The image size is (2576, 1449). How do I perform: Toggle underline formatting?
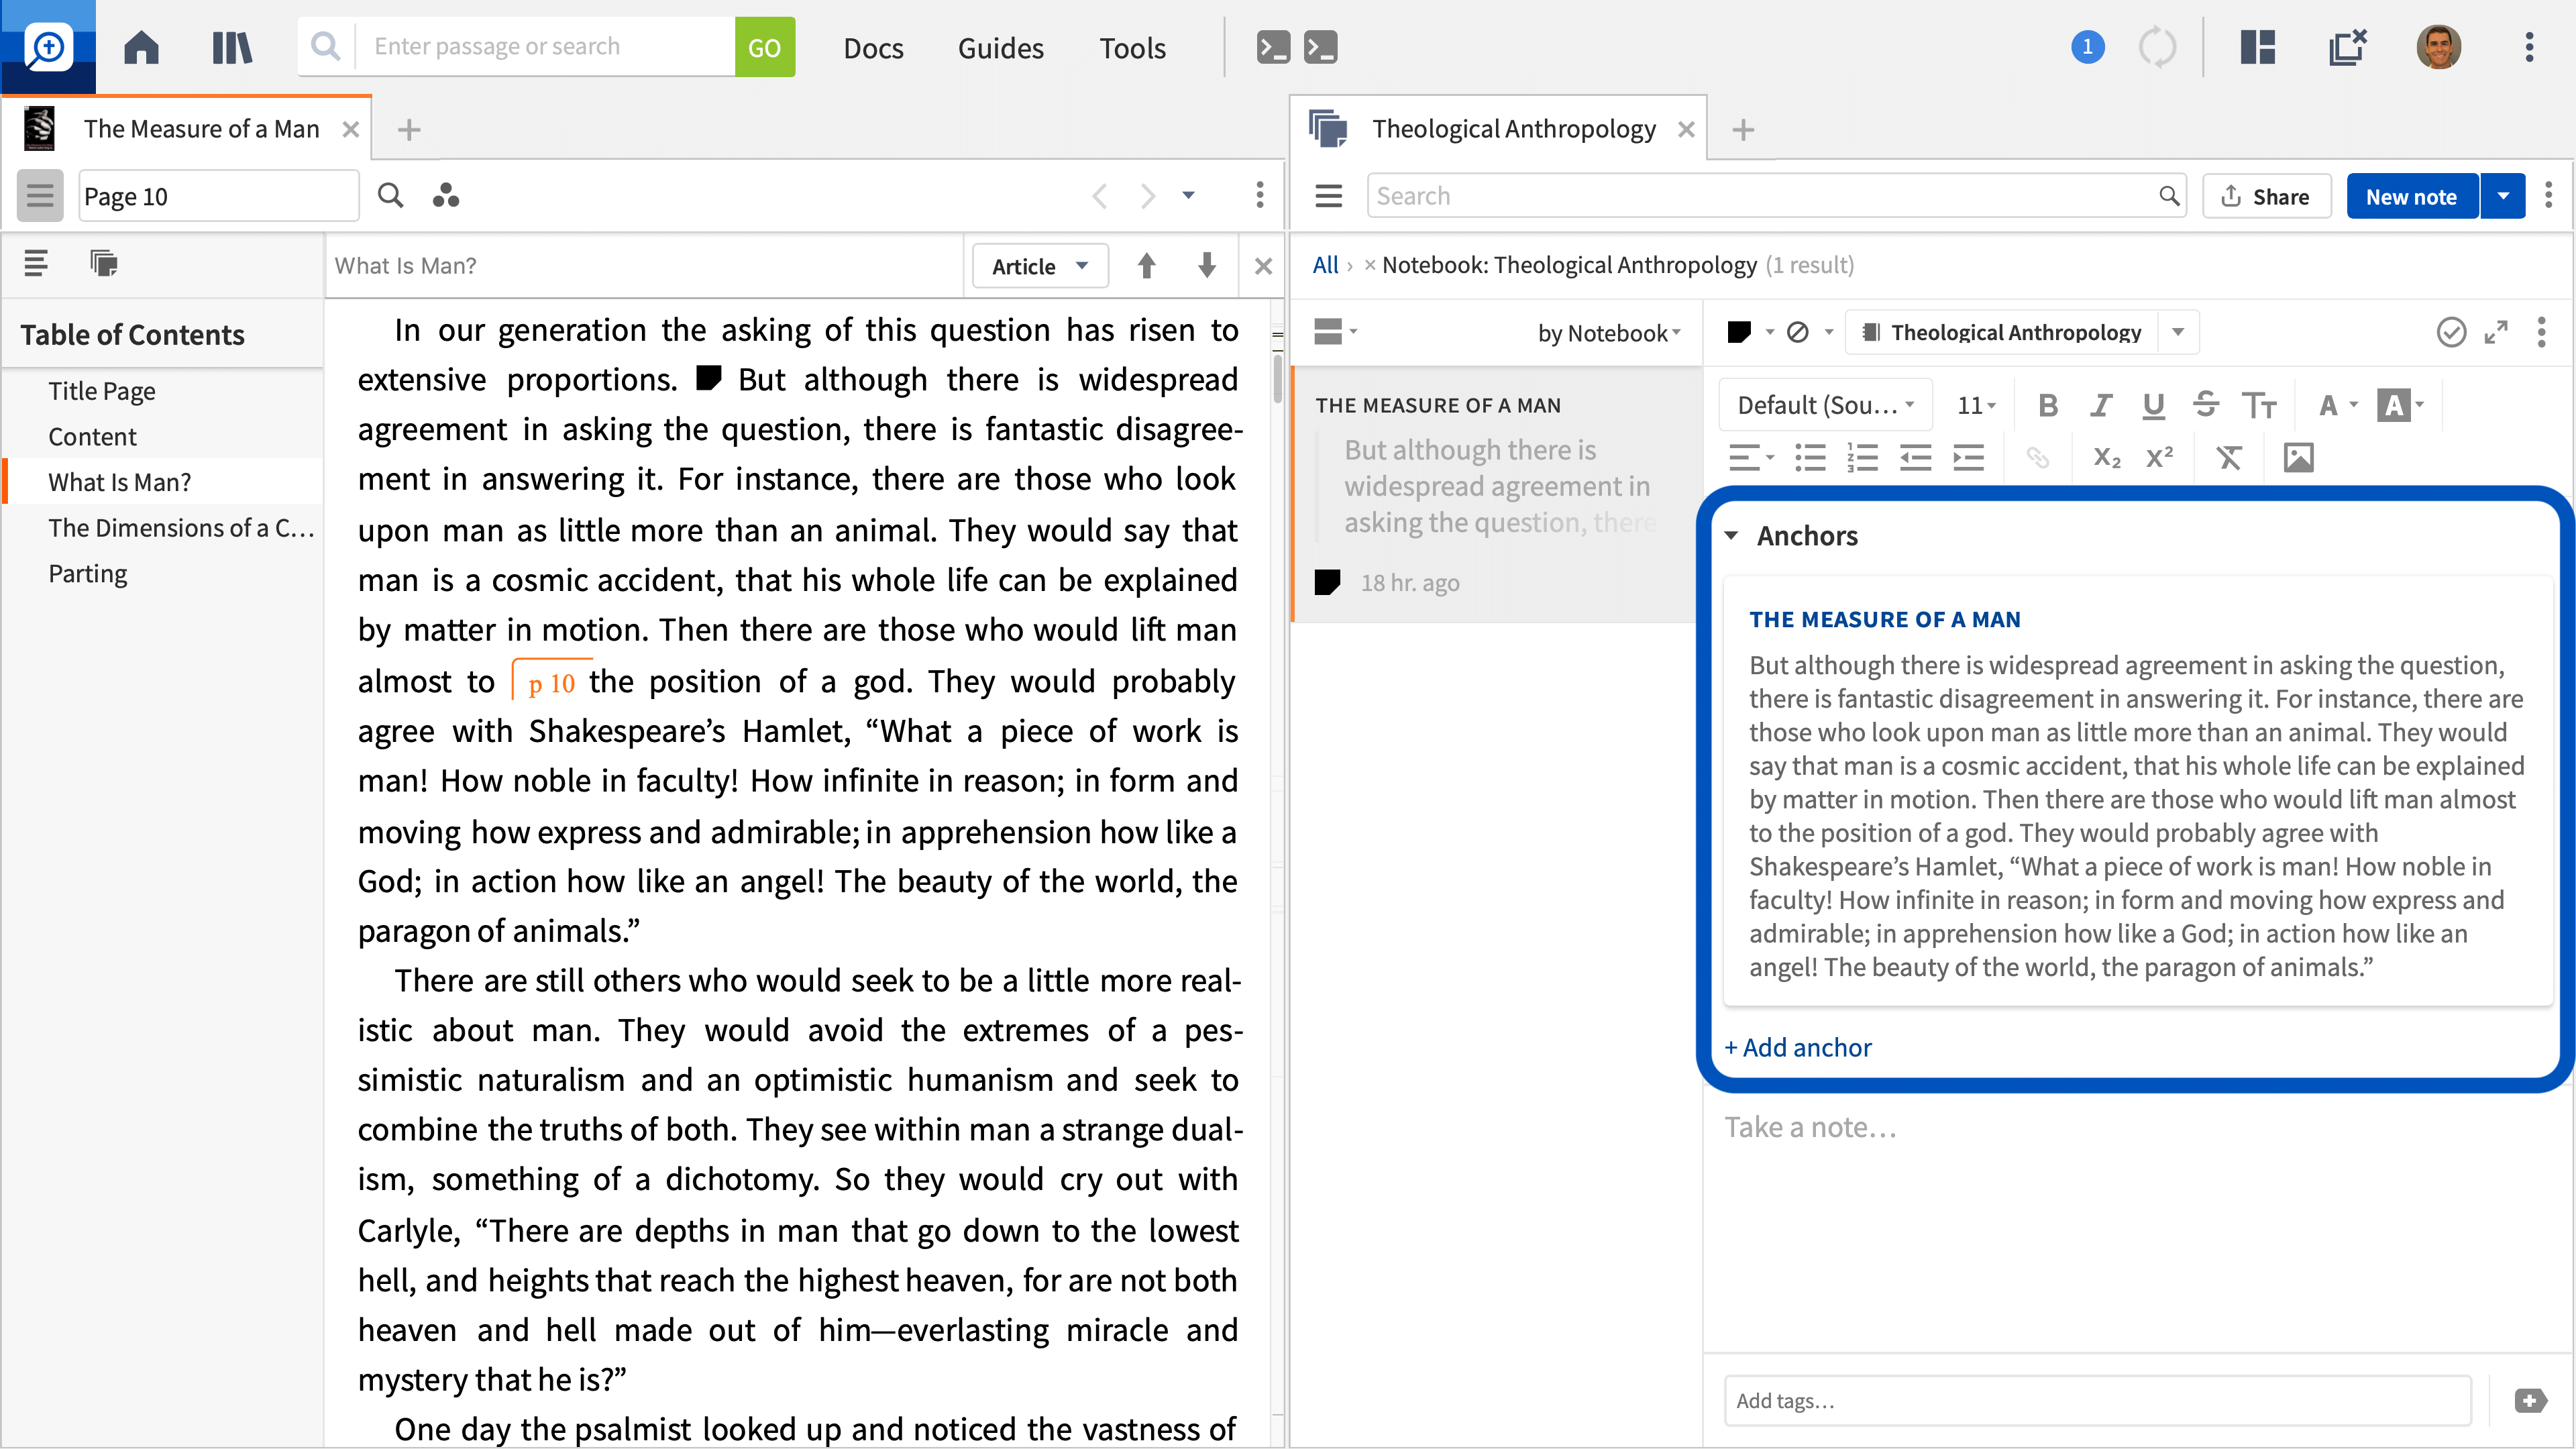point(2153,405)
